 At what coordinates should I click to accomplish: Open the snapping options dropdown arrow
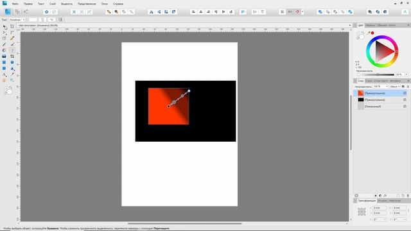coord(302,12)
